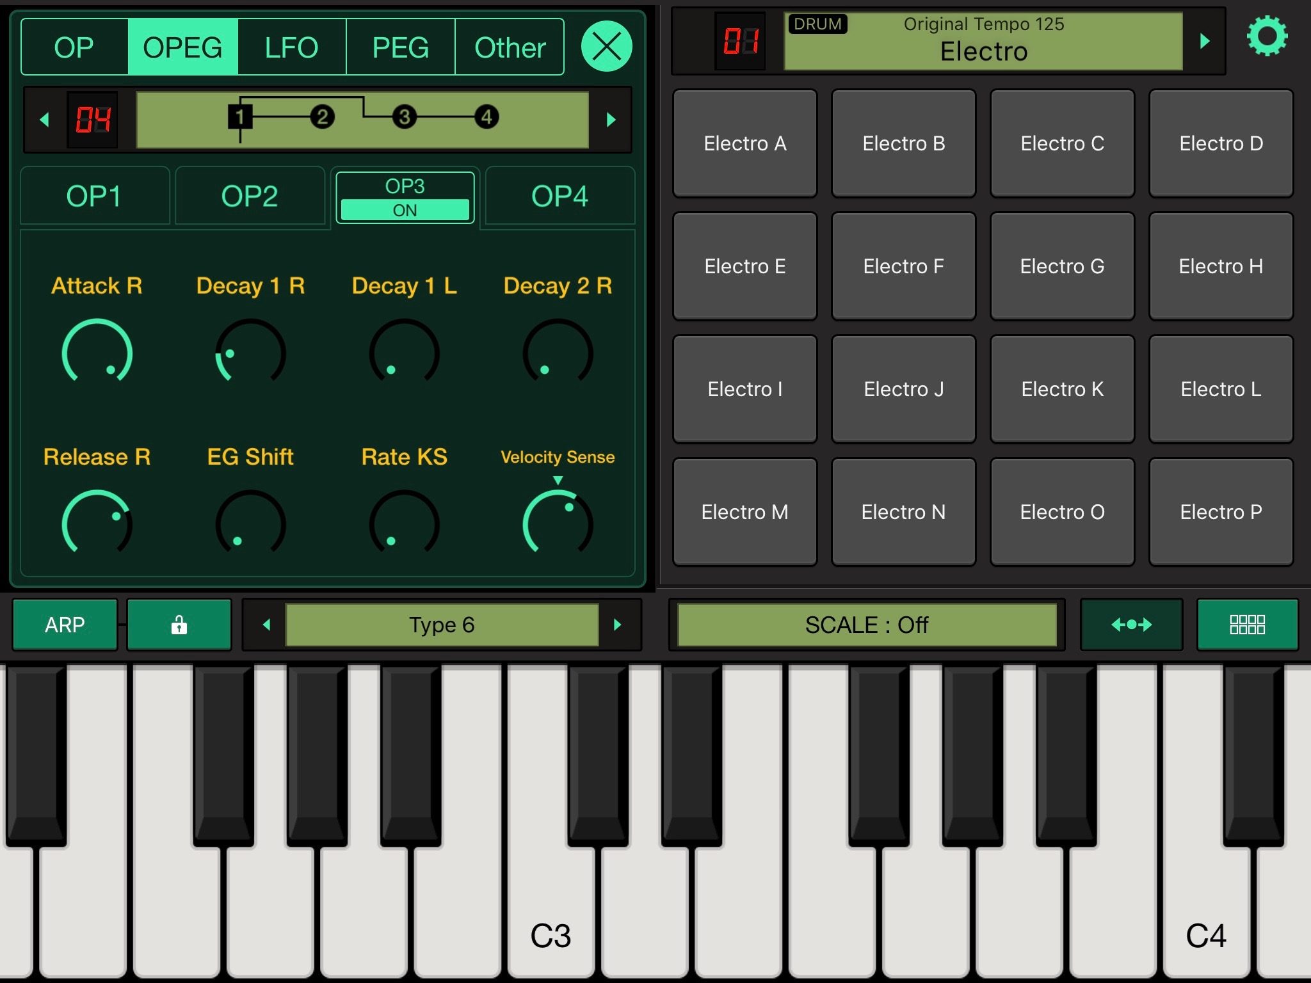
Task: Trigger the Electro A drum pad
Action: 744,143
